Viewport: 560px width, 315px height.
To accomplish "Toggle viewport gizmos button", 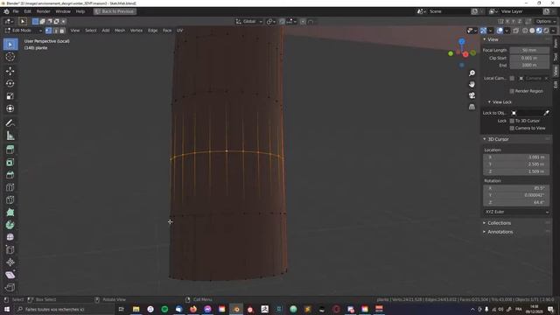I will click(x=483, y=31).
